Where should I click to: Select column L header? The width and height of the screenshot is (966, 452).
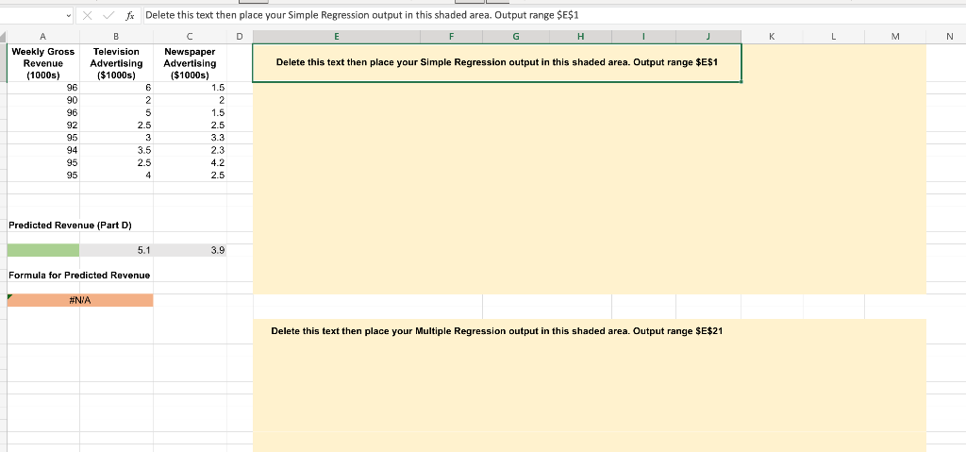(834, 37)
